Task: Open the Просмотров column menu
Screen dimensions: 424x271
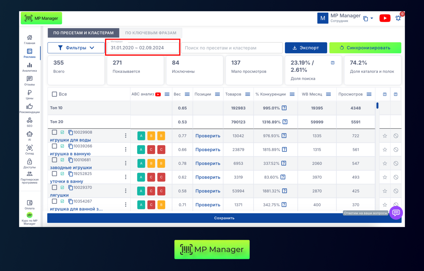Action: point(369,94)
